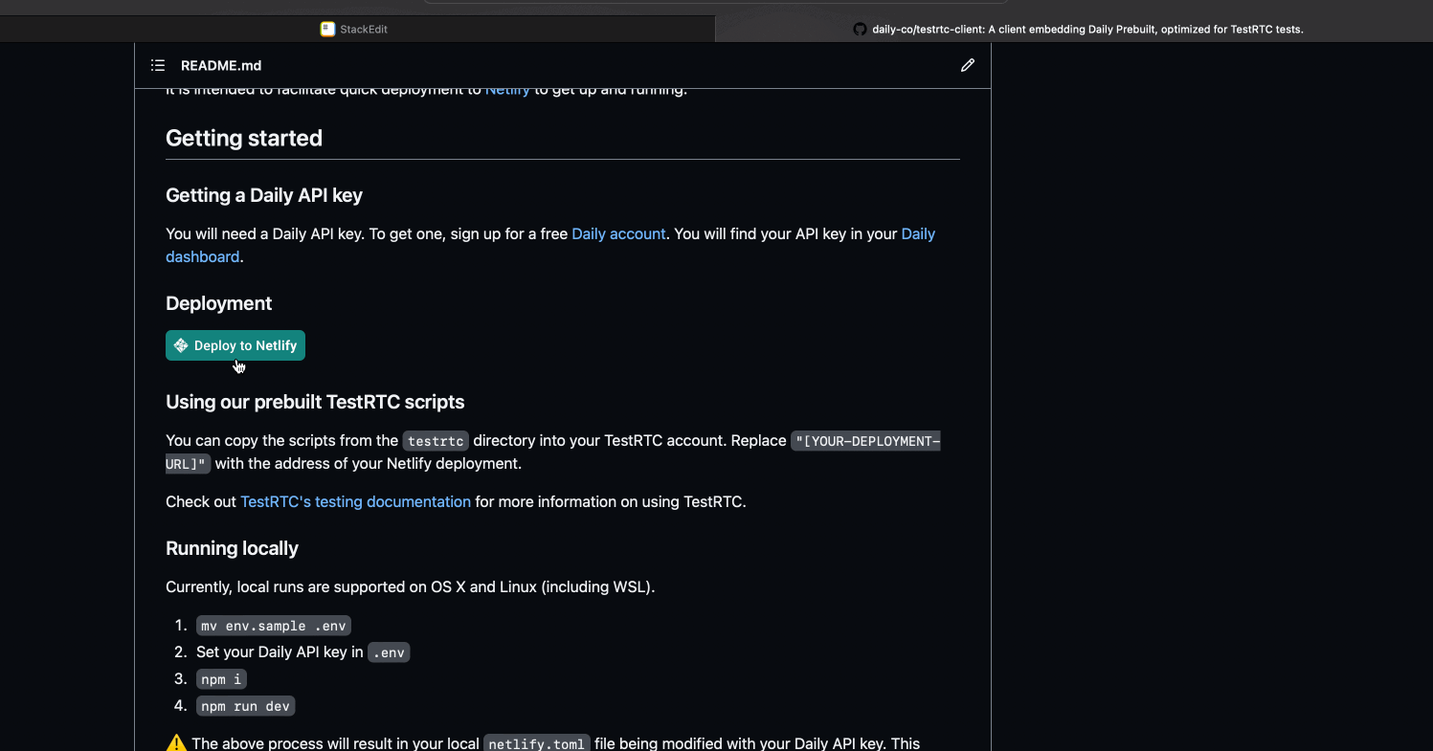Click the Running locally heading
Screen dimensions: 1433x751
pyautogui.click(x=232, y=548)
